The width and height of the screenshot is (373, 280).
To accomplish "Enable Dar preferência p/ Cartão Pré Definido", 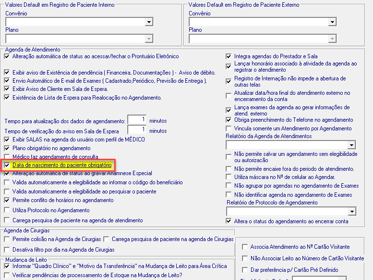I will 245,270.
